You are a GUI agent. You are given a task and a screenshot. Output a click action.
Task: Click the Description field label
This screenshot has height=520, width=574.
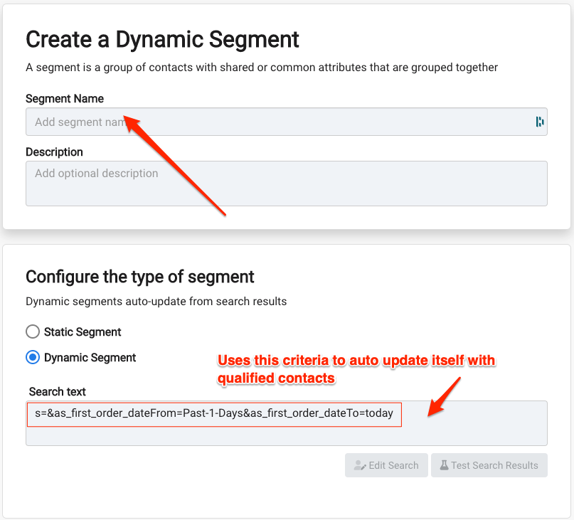(54, 152)
